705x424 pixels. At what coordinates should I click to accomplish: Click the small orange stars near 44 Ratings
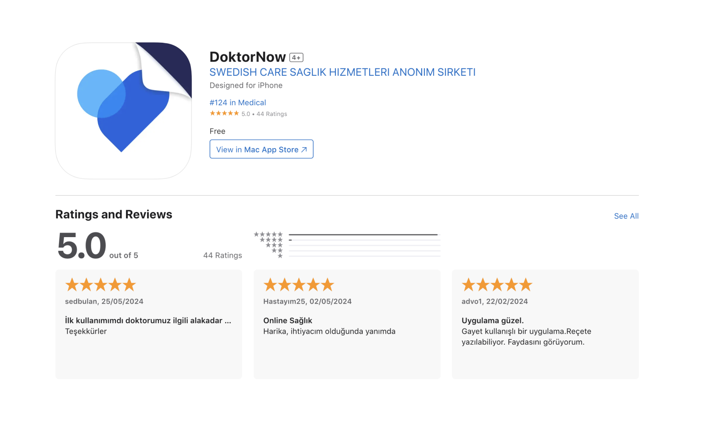224,113
